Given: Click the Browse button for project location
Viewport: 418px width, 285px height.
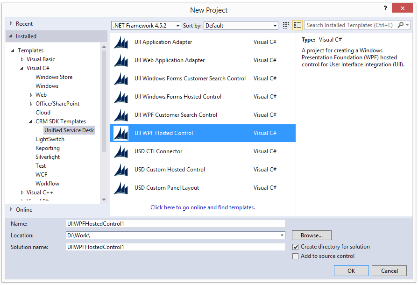Looking at the screenshot, I should click(311, 235).
